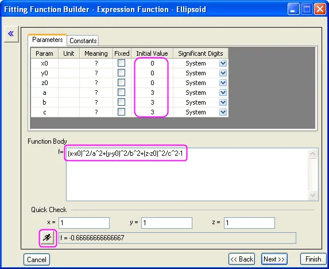Close the Fitting Function Builder window

pyautogui.click(x=320, y=9)
